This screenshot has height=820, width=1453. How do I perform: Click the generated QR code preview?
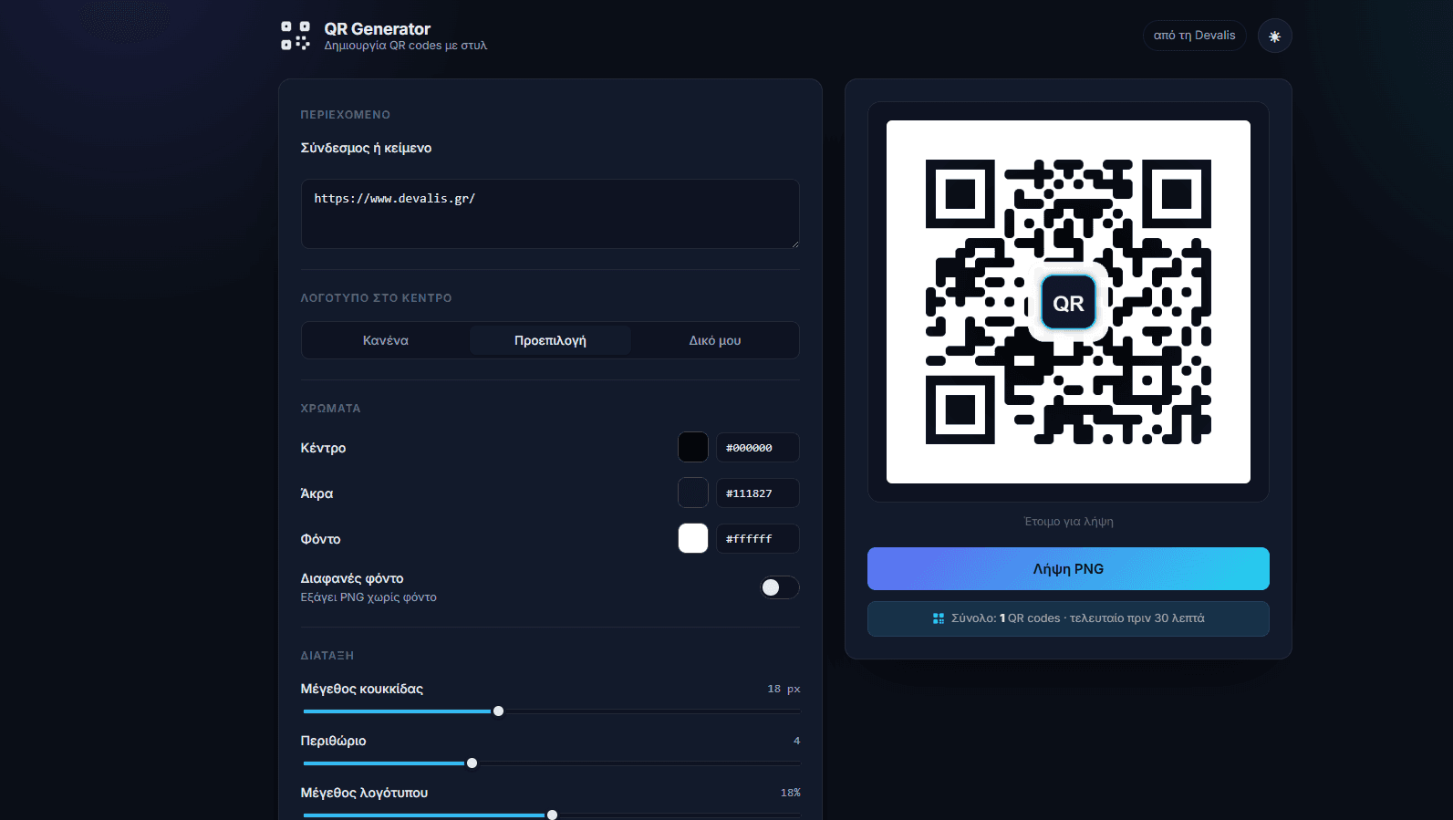pos(1068,302)
